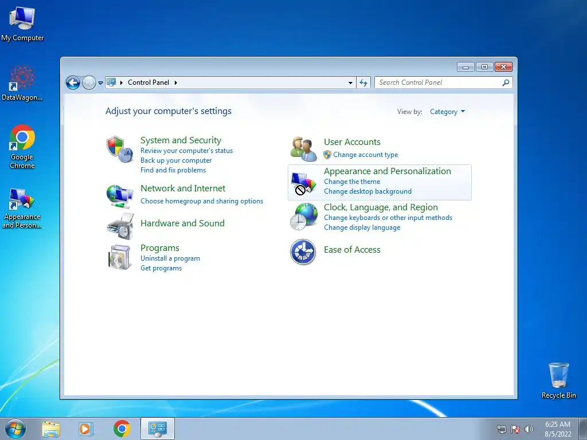587x440 pixels.
Task: Open the Clock, Language, and Region globe icon
Action: [x=304, y=217]
